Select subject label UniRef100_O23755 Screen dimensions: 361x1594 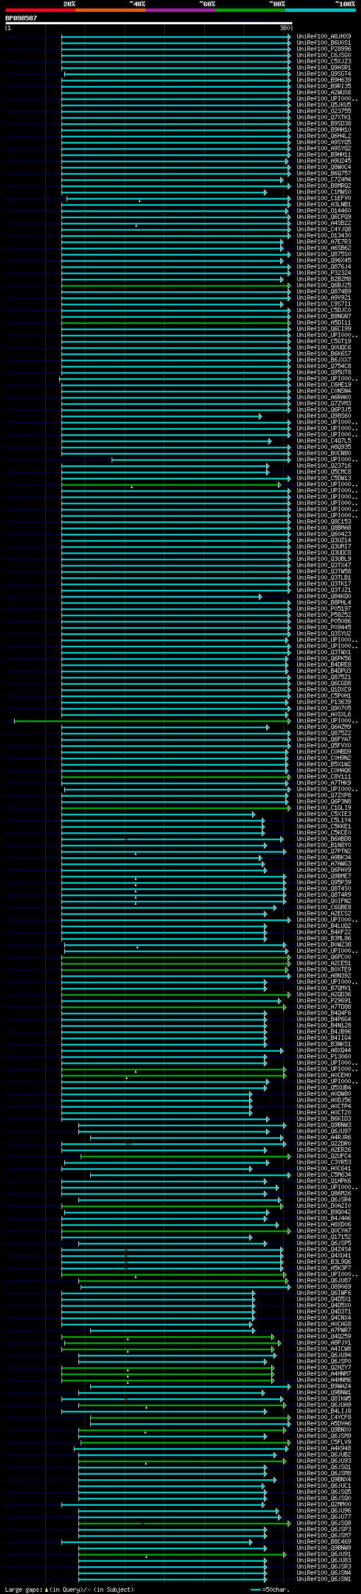[323, 111]
